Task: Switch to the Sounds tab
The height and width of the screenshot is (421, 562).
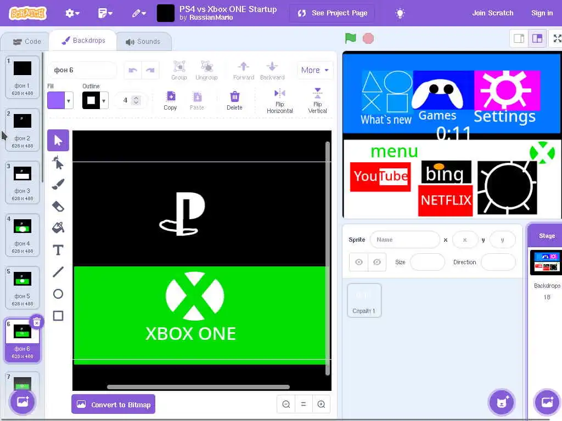Action: (x=143, y=42)
